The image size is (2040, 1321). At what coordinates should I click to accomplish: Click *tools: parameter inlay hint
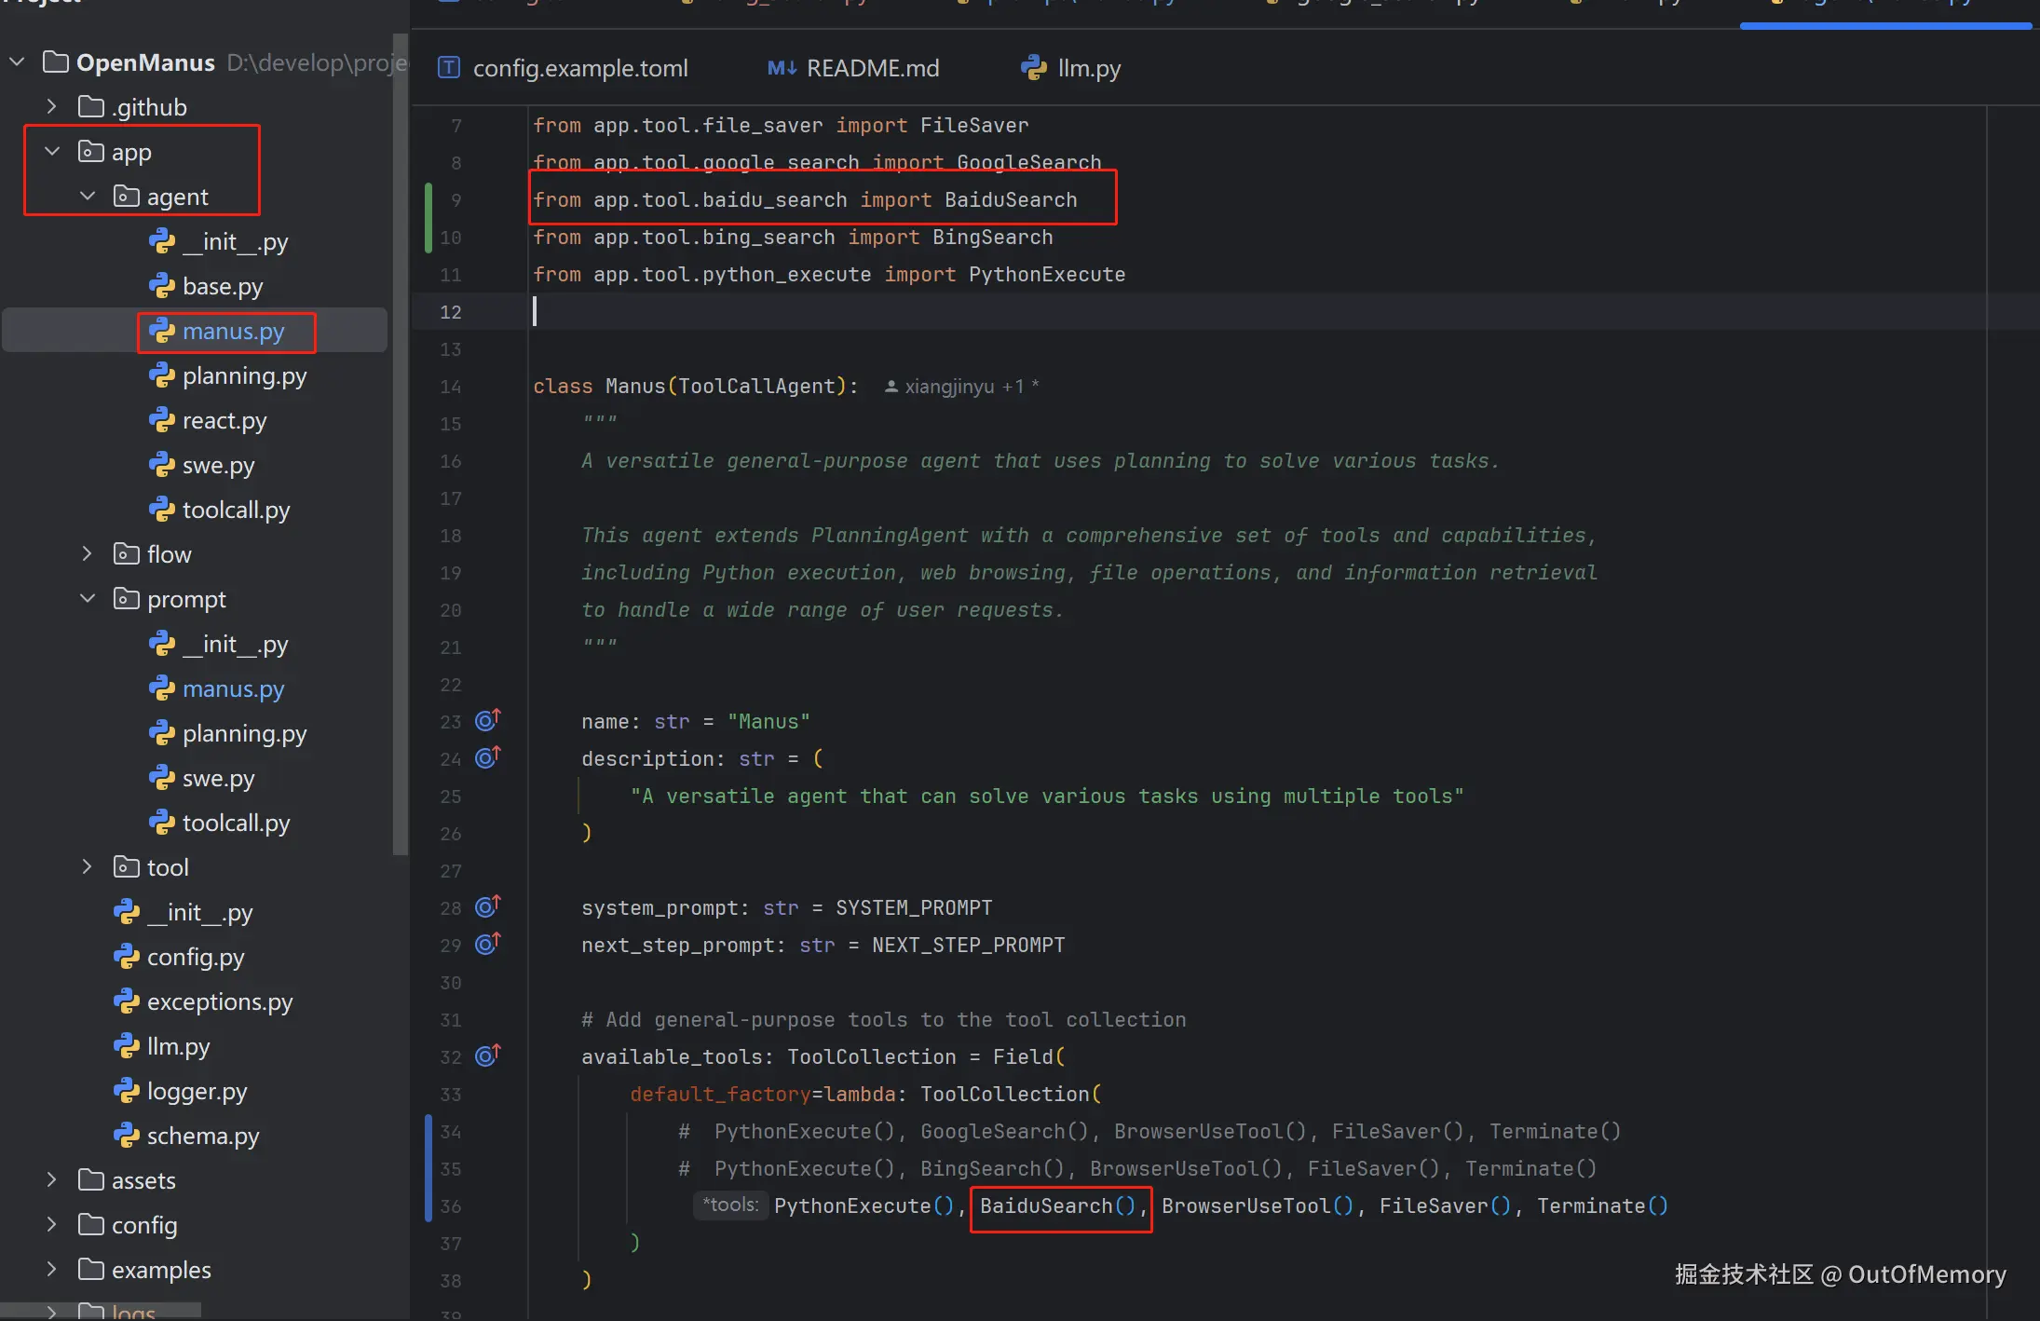pyautogui.click(x=731, y=1205)
